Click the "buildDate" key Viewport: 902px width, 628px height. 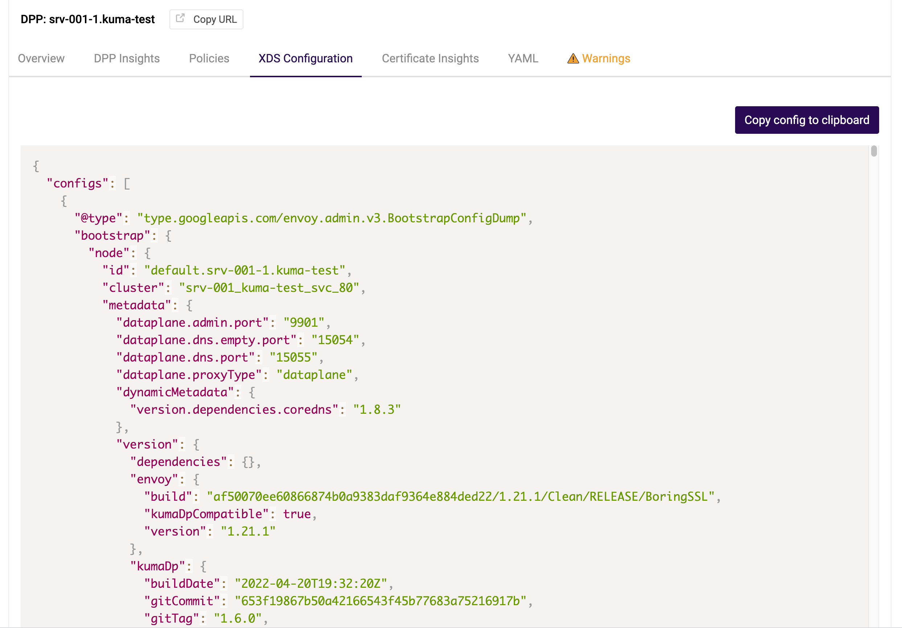182,584
